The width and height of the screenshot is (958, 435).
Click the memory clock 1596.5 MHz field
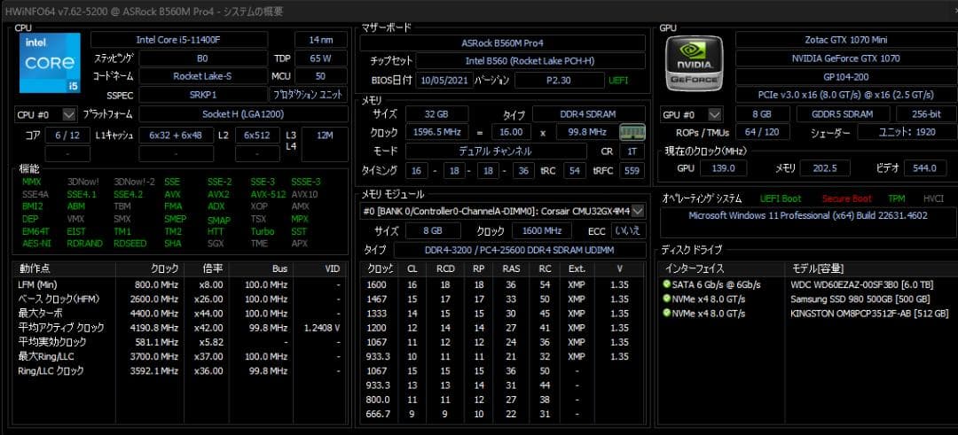(436, 132)
